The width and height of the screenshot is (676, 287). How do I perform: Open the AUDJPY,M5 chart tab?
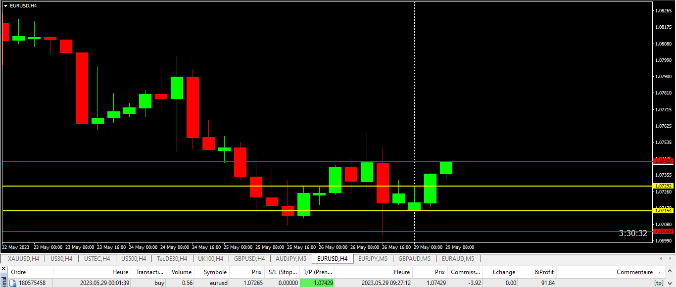coord(291,258)
